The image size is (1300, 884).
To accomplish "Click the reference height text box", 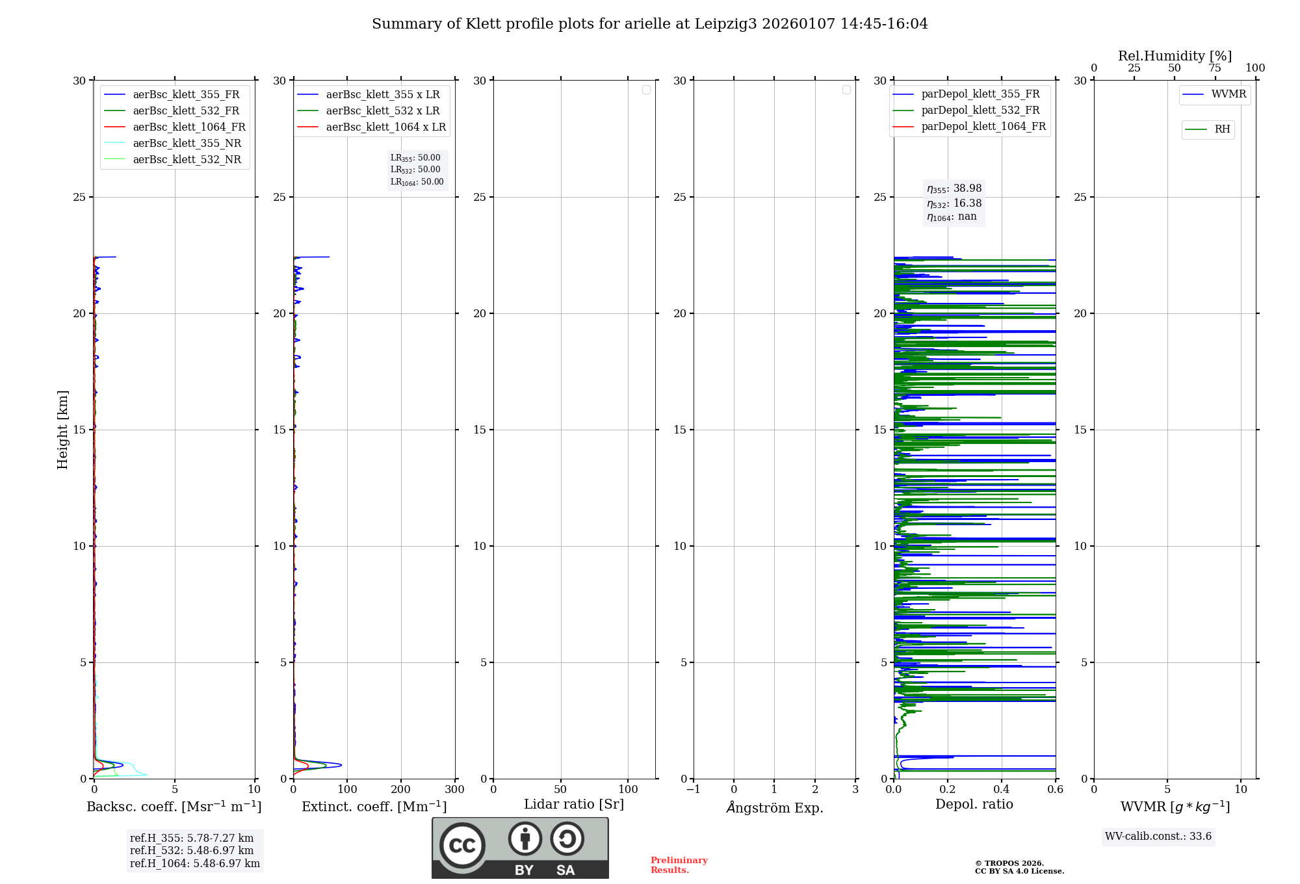I will [x=194, y=851].
